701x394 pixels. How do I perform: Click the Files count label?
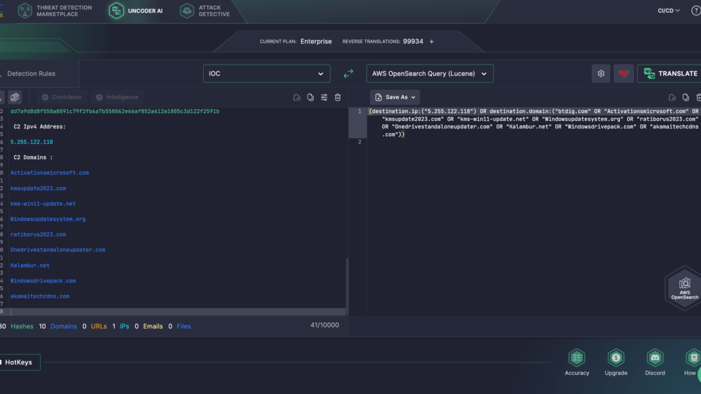click(183, 326)
